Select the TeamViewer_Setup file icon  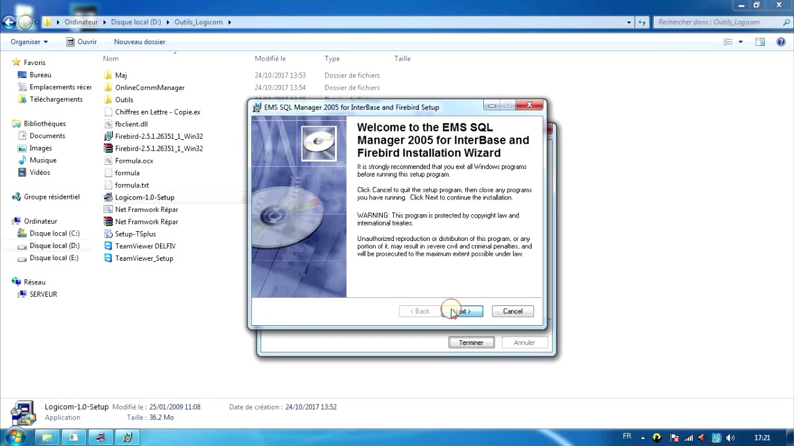(108, 258)
